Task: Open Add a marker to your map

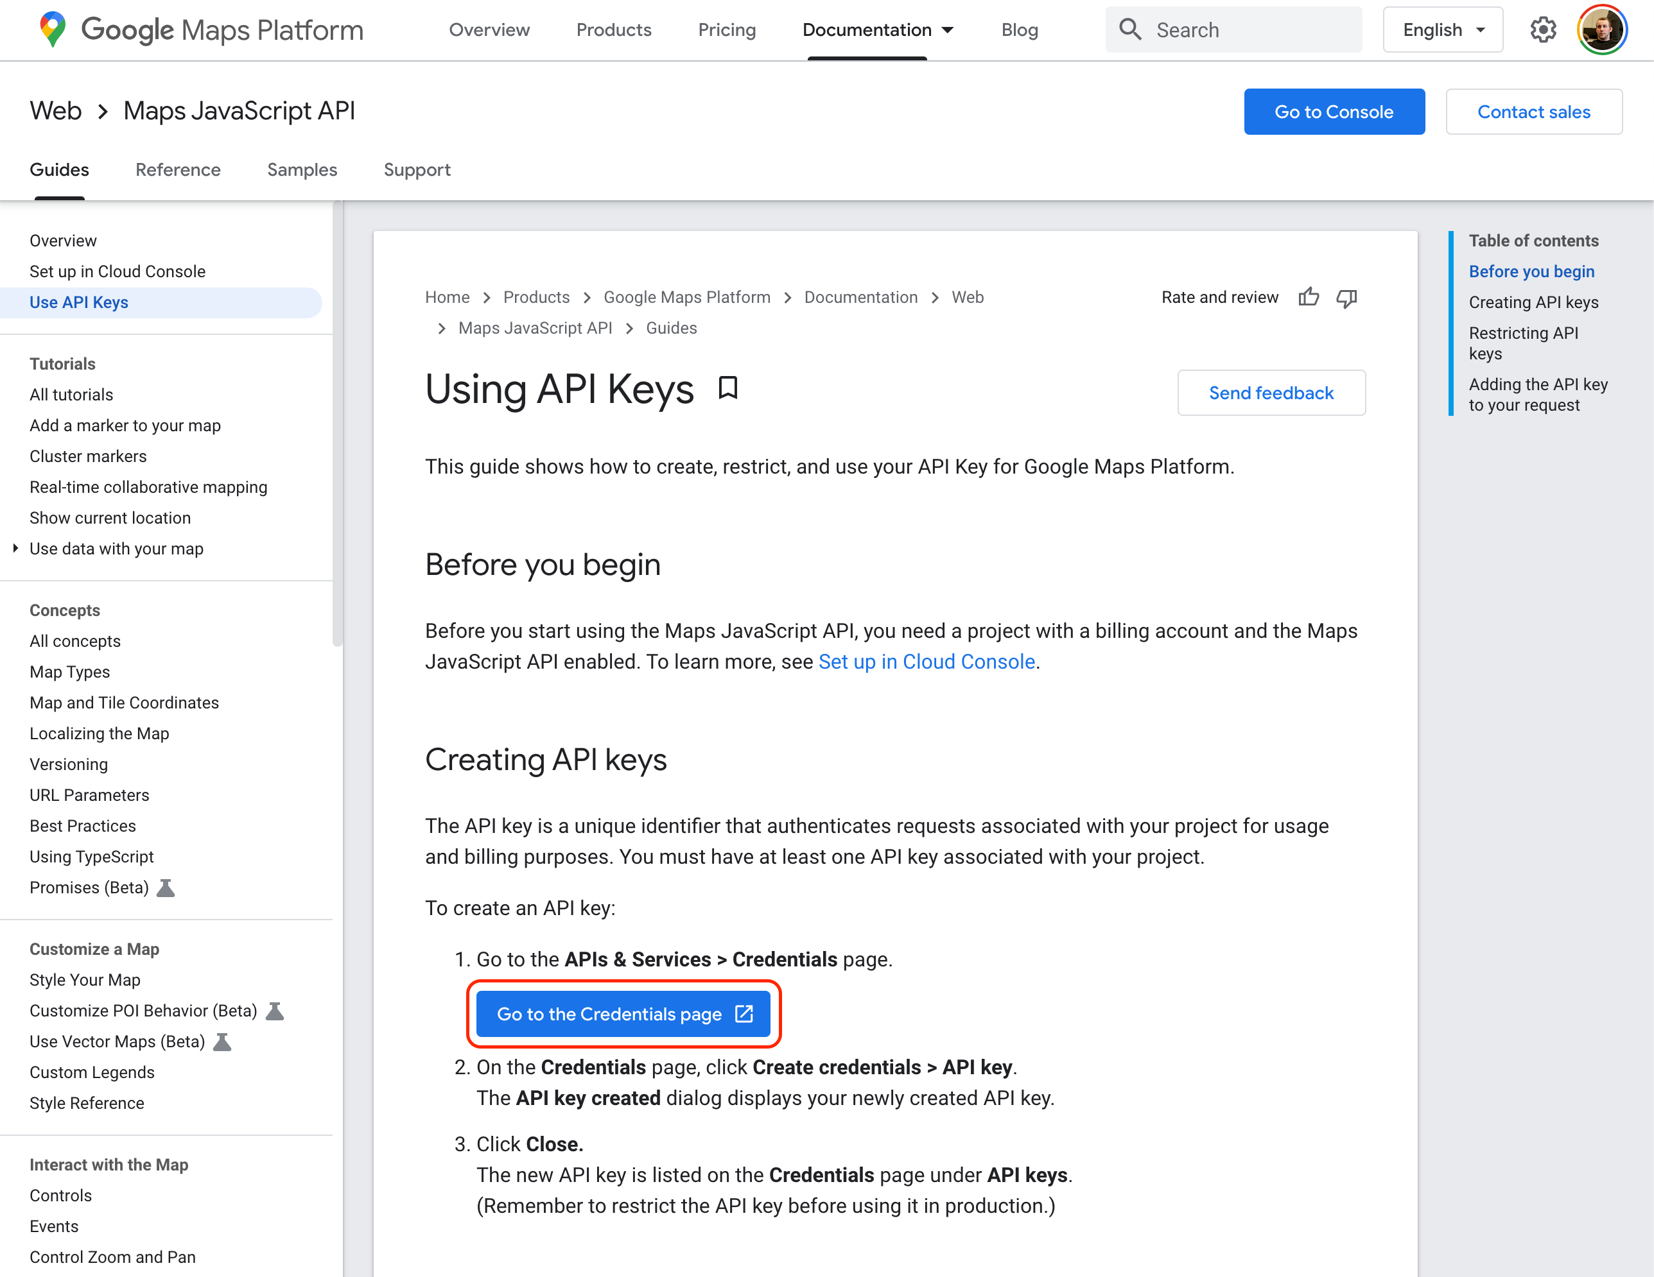Action: [125, 425]
